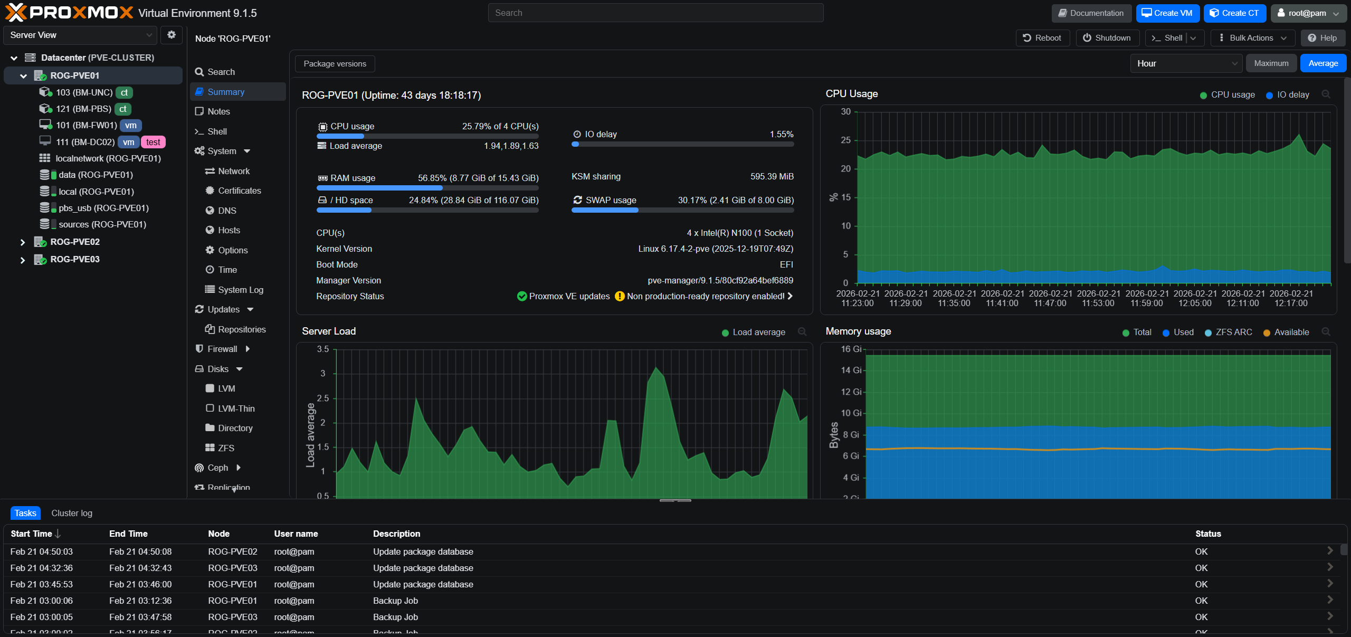Click the Memory usage chart zoom magnifier icon
1351x637 pixels.
(1326, 332)
